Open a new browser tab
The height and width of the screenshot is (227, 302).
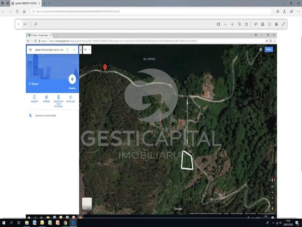(x=44, y=3)
